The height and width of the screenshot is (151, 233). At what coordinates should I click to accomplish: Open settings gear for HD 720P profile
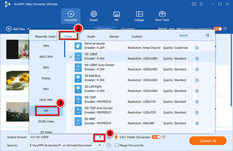(x=197, y=102)
